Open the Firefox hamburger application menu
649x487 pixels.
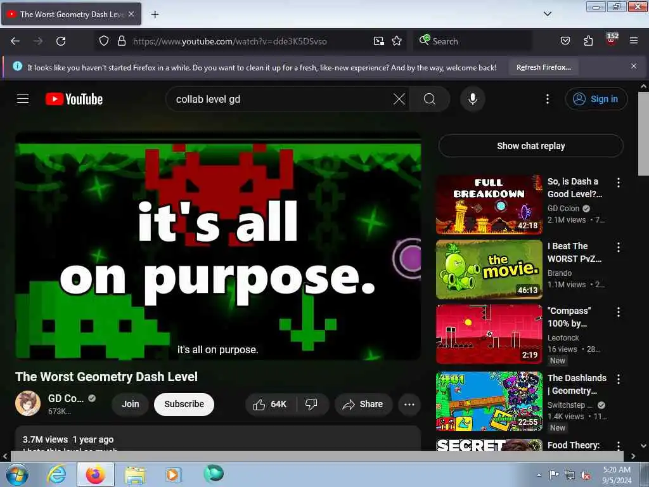point(634,41)
